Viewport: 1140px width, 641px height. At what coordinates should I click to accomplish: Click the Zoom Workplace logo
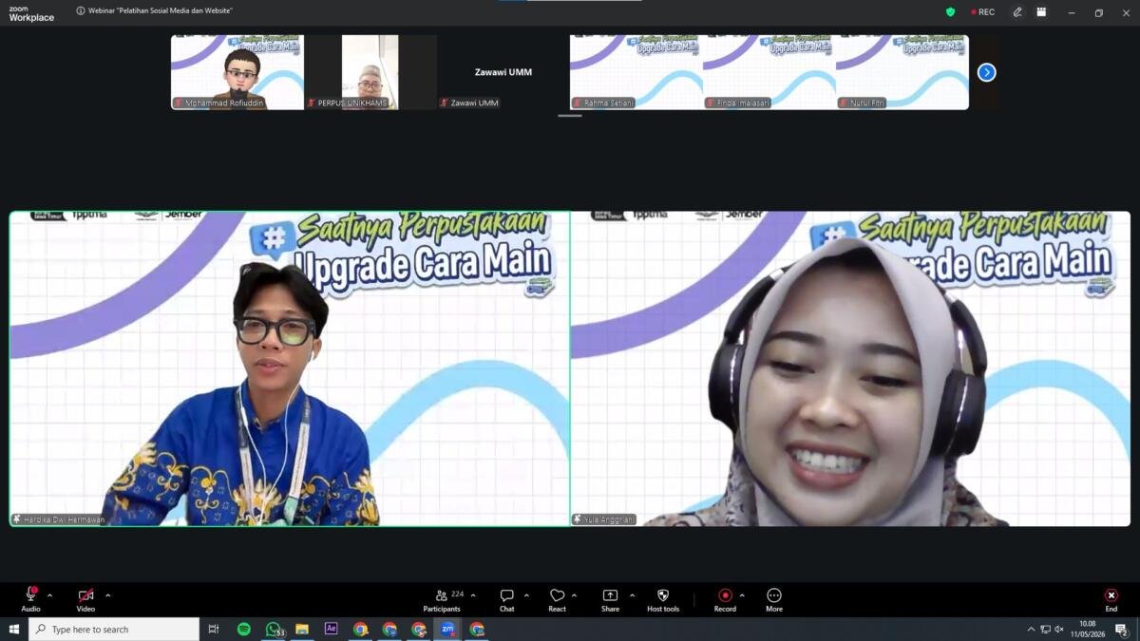(31, 12)
